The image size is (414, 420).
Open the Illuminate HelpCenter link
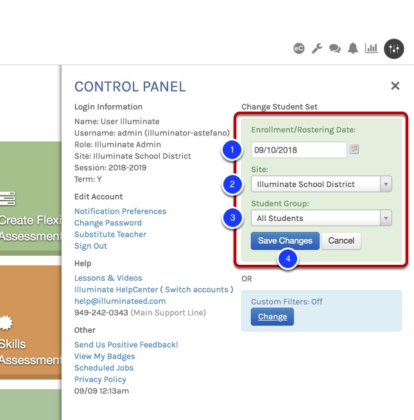[116, 290]
